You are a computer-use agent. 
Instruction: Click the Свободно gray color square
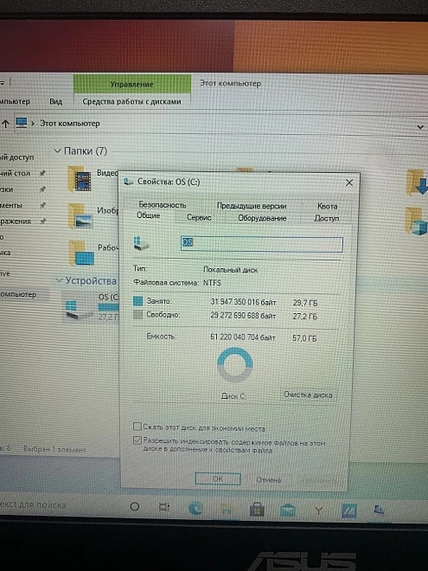click(137, 314)
